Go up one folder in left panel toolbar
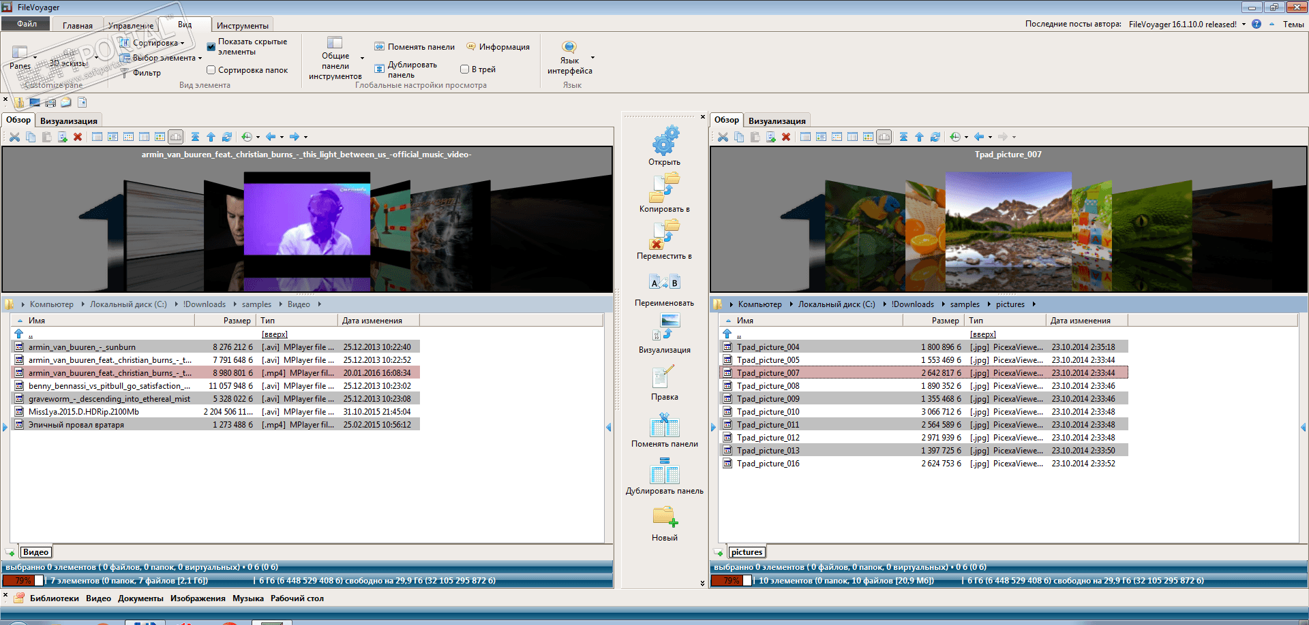The width and height of the screenshot is (1309, 625). pos(211,137)
